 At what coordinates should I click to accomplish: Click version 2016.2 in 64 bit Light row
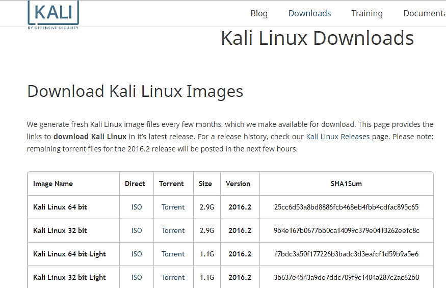click(x=240, y=254)
